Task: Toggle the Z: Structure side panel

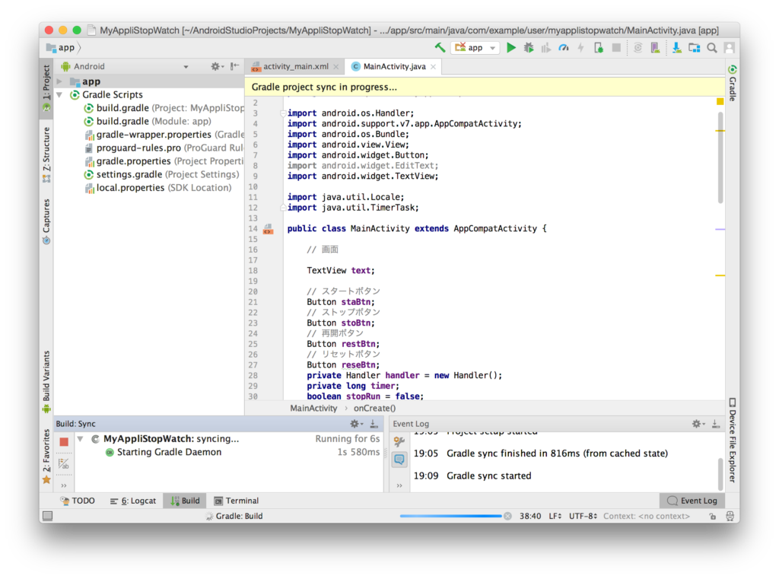Action: coord(46,155)
